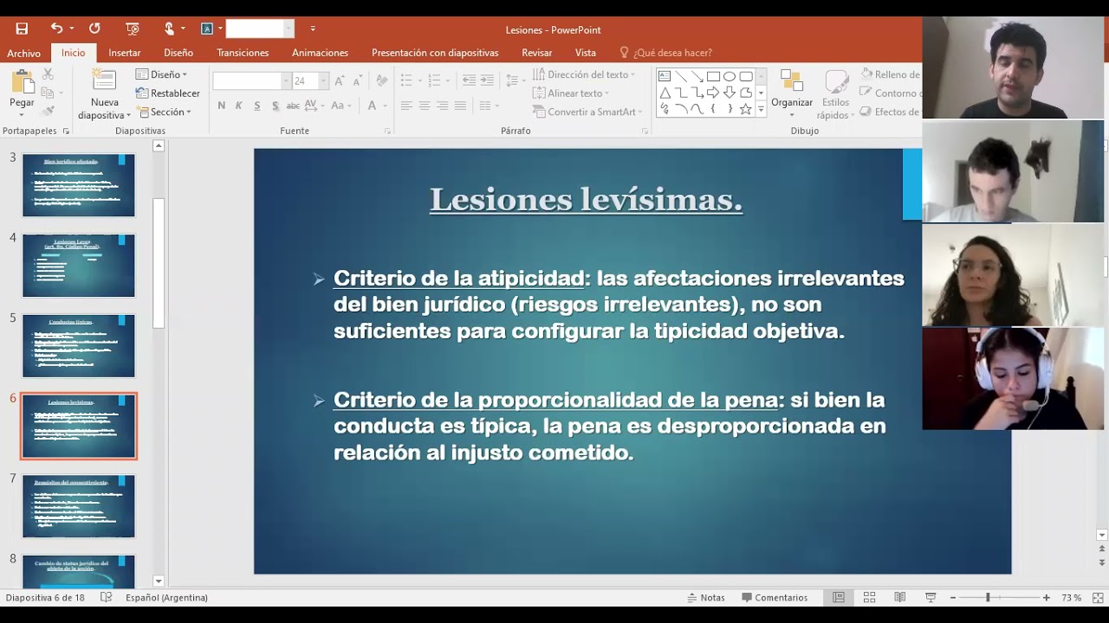Open Presentación con diapositivas tab
This screenshot has width=1109, height=623.
click(x=435, y=53)
